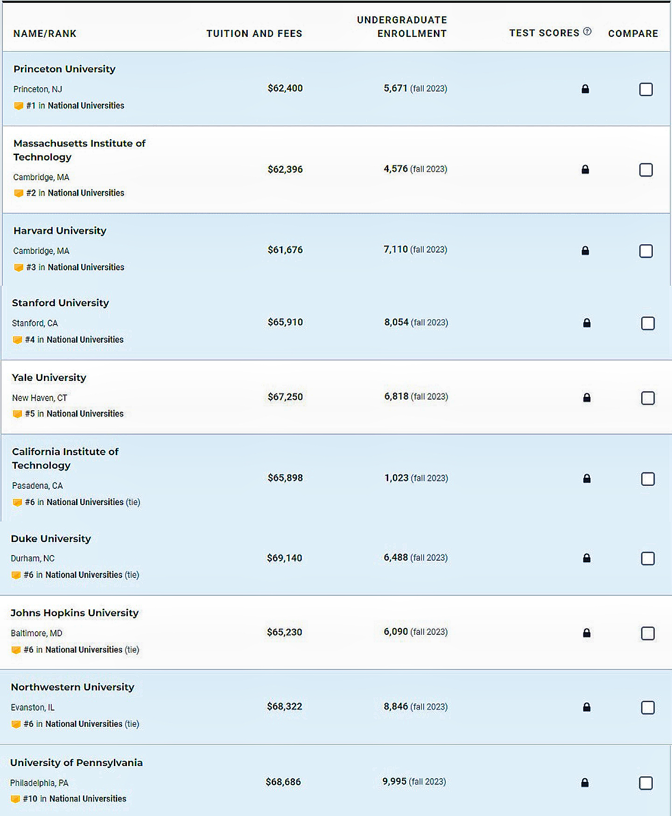Click Yale's tuition value $67,250
The height and width of the screenshot is (816, 672).
pos(285,397)
